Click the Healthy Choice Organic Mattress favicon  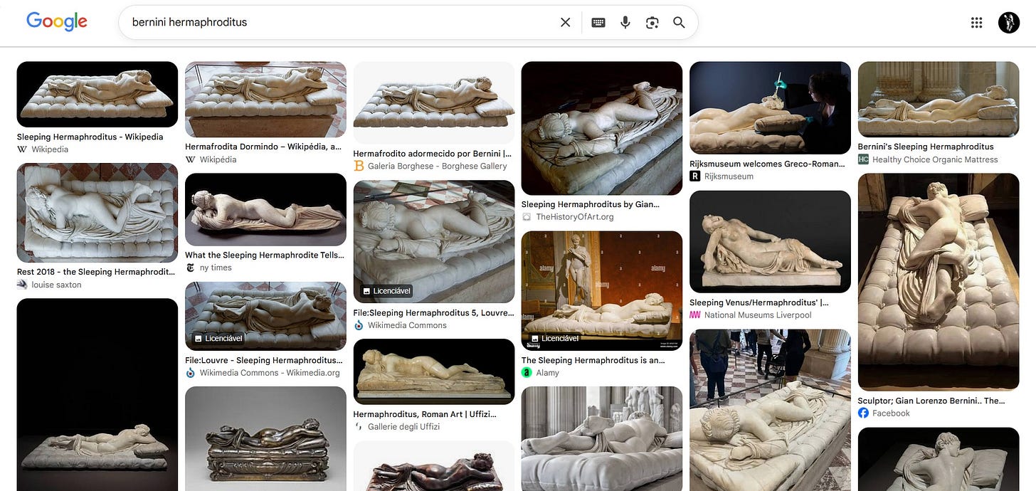coord(863,159)
